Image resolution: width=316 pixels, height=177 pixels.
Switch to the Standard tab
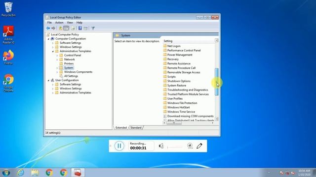coord(136,128)
